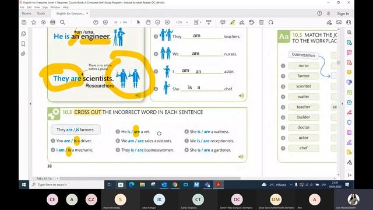This screenshot has height=210, width=373.
Task: Click the scientist word box
Action: [304, 86]
